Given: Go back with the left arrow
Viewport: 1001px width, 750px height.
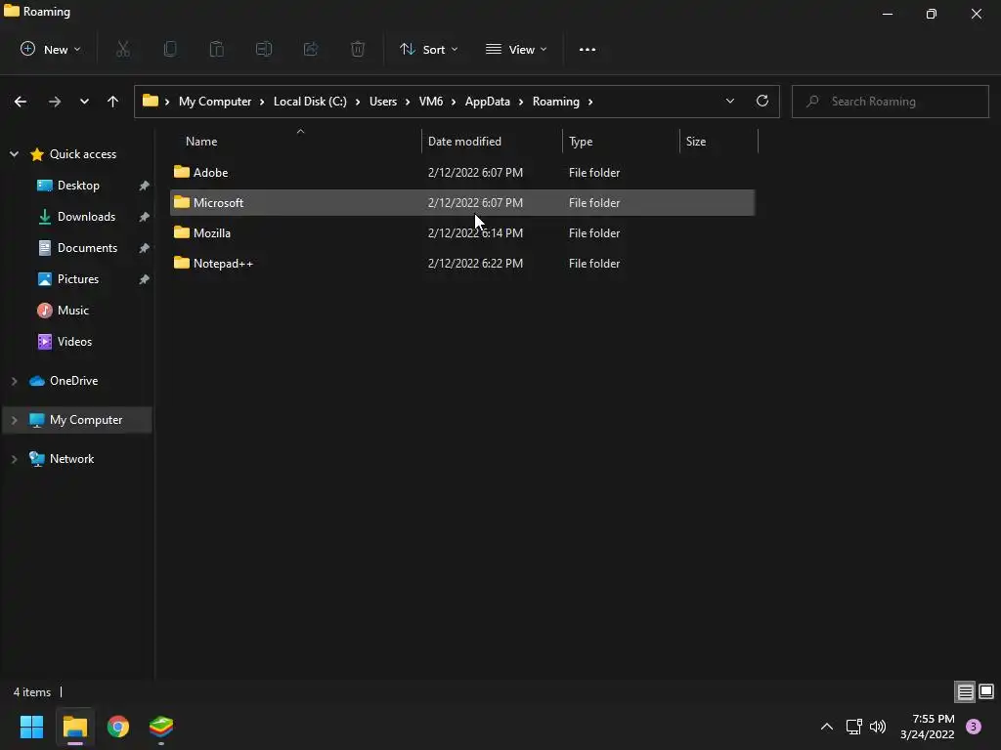Looking at the screenshot, I should [x=21, y=102].
